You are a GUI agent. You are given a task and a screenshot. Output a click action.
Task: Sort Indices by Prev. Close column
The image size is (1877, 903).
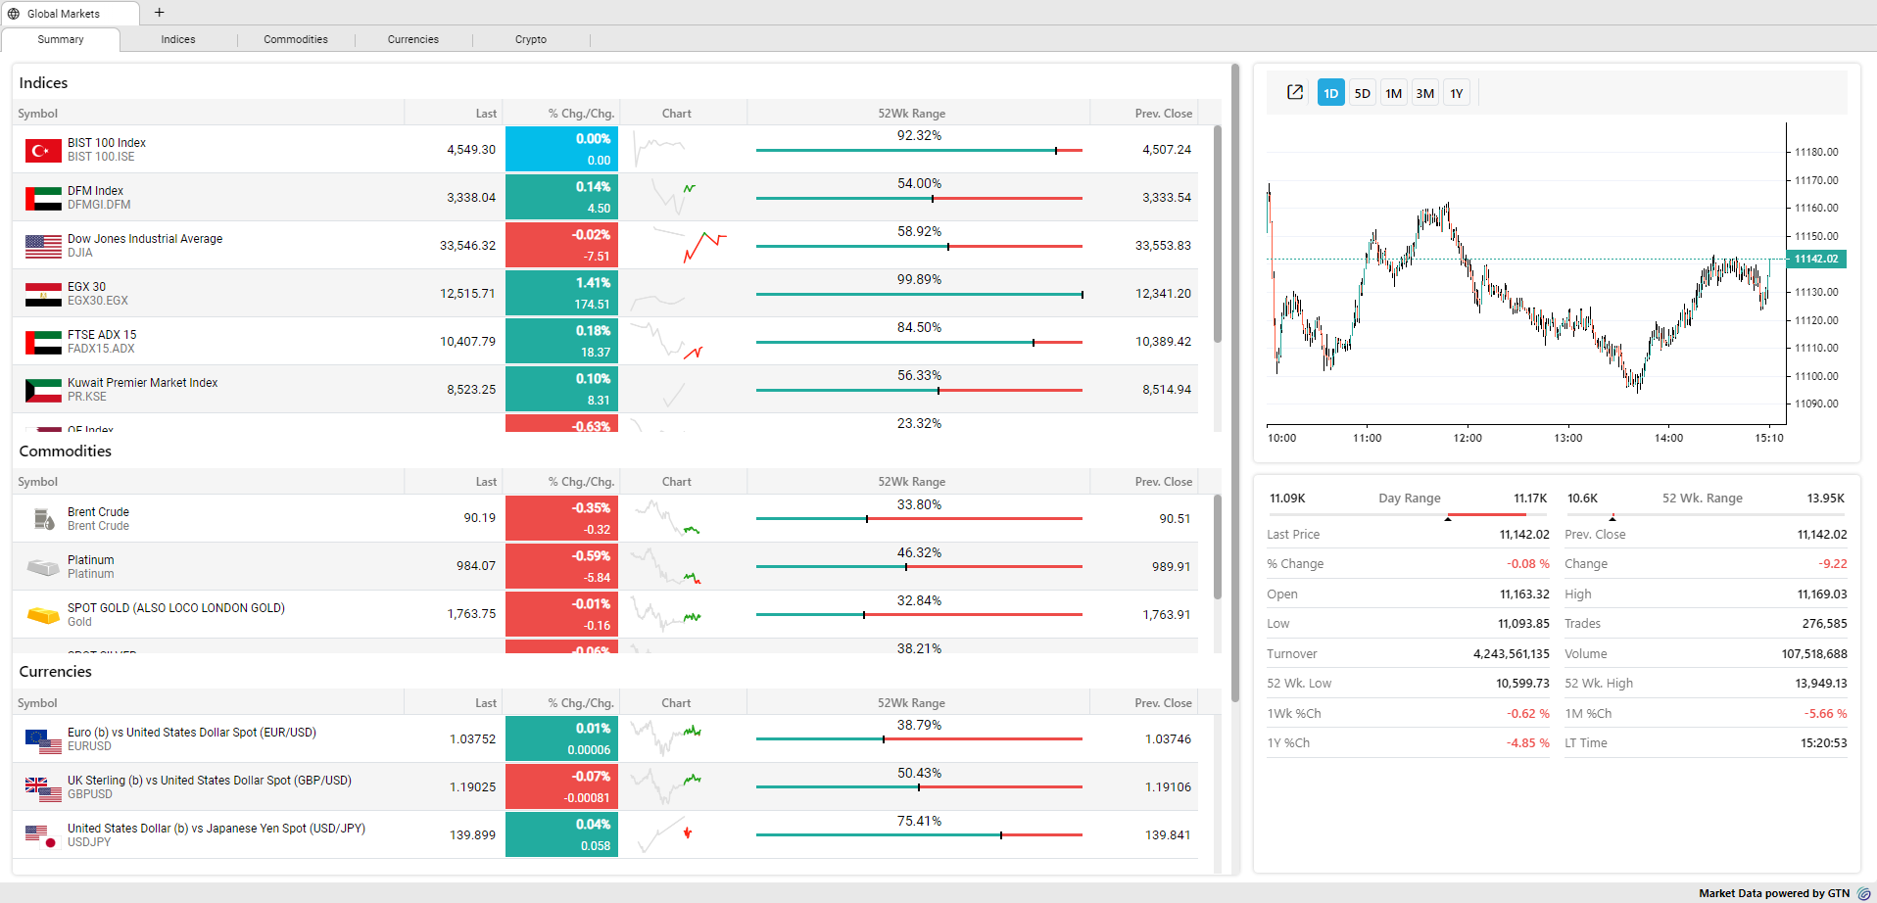1163,114
